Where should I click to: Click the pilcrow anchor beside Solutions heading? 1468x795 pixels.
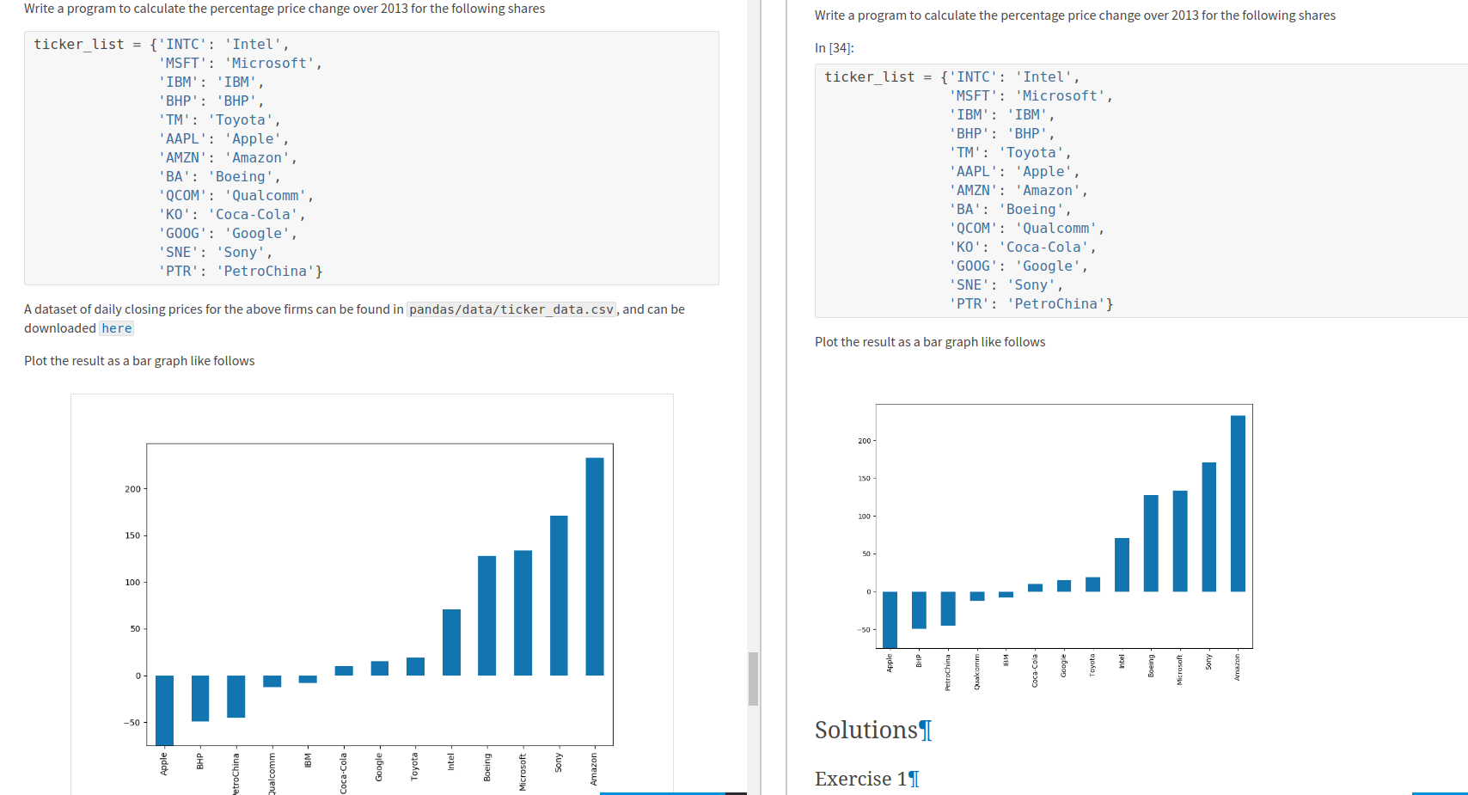click(x=925, y=730)
